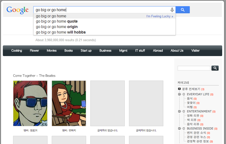Open the Abroad menu tab

click(158, 51)
